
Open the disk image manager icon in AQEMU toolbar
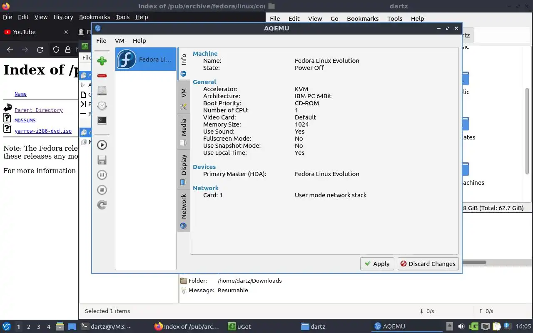[102, 90]
